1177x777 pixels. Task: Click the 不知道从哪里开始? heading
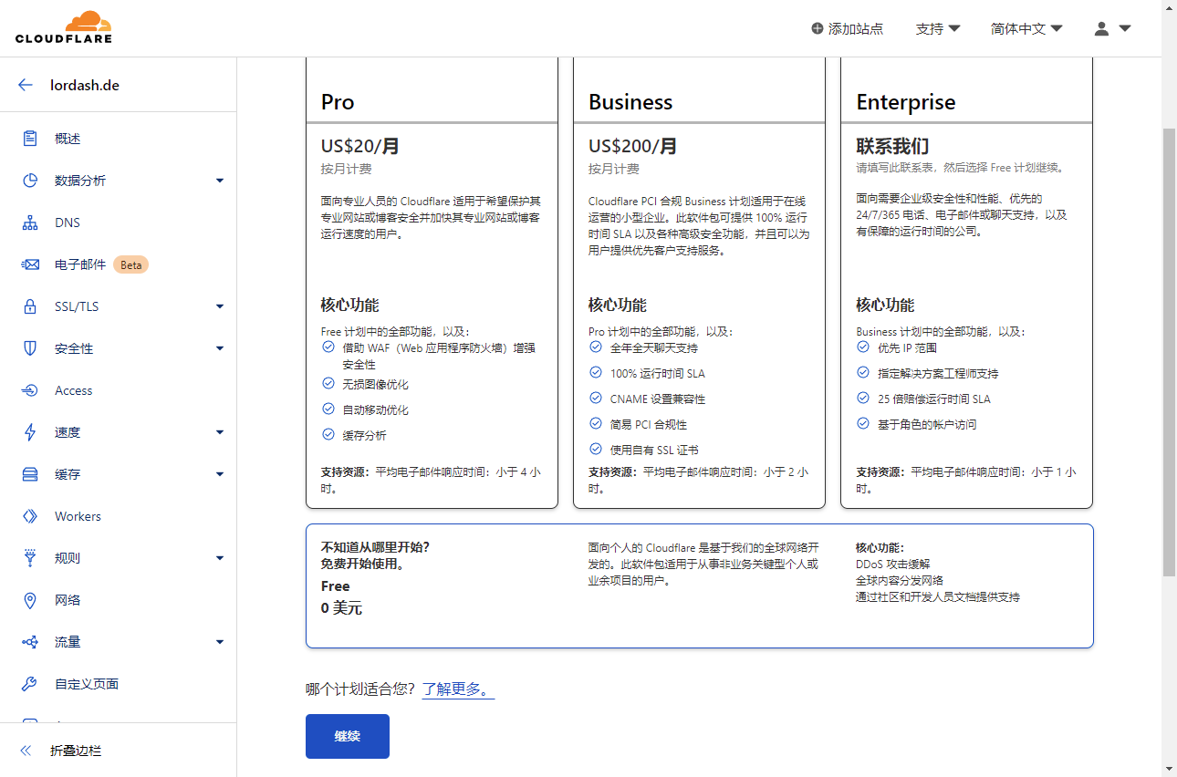pos(375,547)
